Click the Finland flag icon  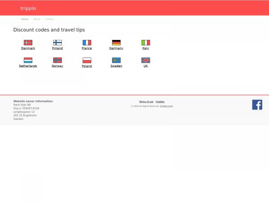(57, 43)
